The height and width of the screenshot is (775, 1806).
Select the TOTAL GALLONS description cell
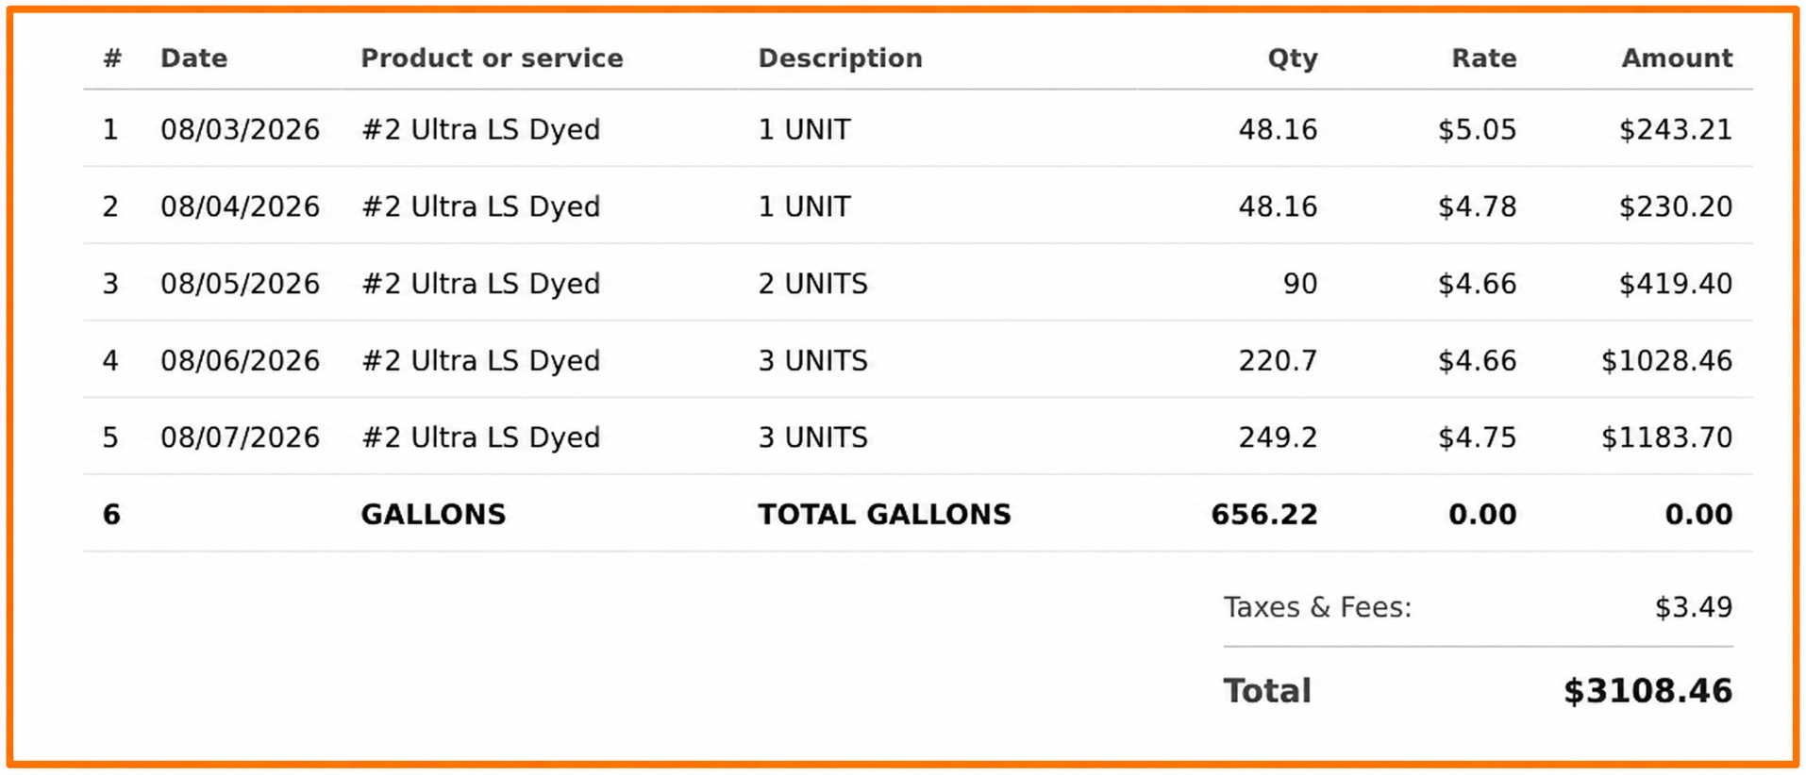[884, 515]
